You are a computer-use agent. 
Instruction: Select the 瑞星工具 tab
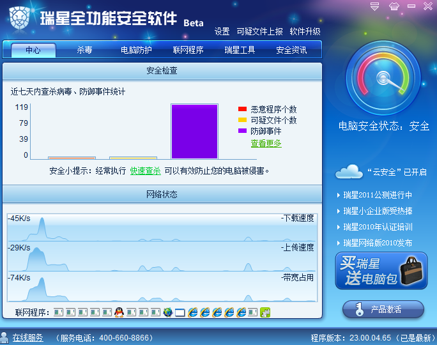click(240, 50)
